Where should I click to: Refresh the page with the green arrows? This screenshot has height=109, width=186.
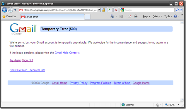pyautogui.click(x=110, y=10)
